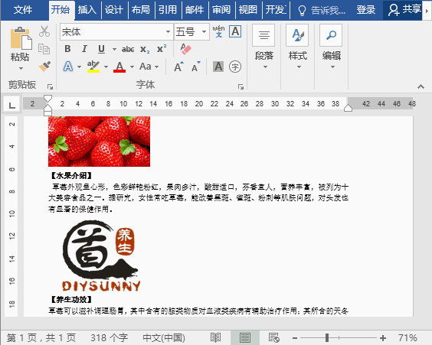Select the DIYSUNNY logo image
Viewport: 432px width, 345px height.
[101, 255]
